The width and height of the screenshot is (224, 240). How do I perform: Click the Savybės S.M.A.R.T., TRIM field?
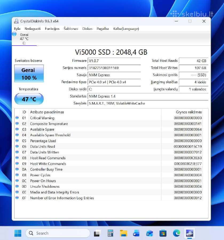click(148, 103)
